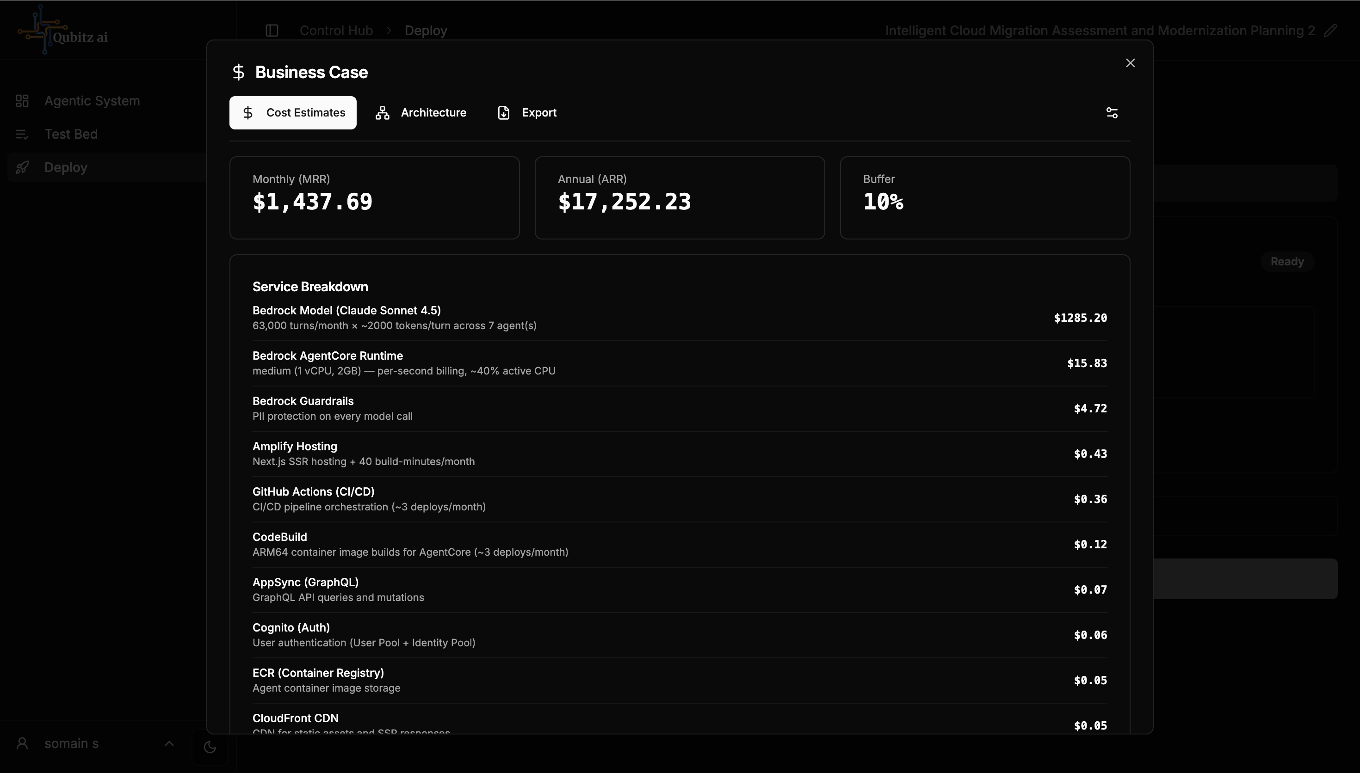Open the cost settings sliders icon
The image size is (1360, 773).
tap(1112, 112)
